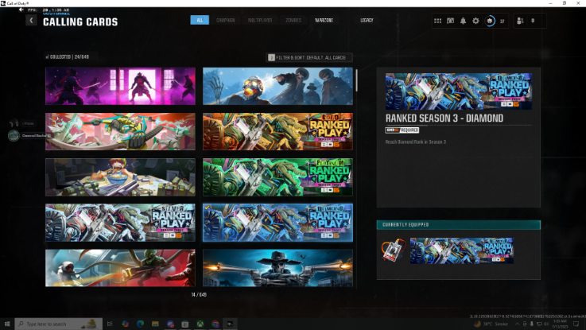586x330 pixels.
Task: Select the glowing skull gunslinger calling card
Action: point(277,87)
